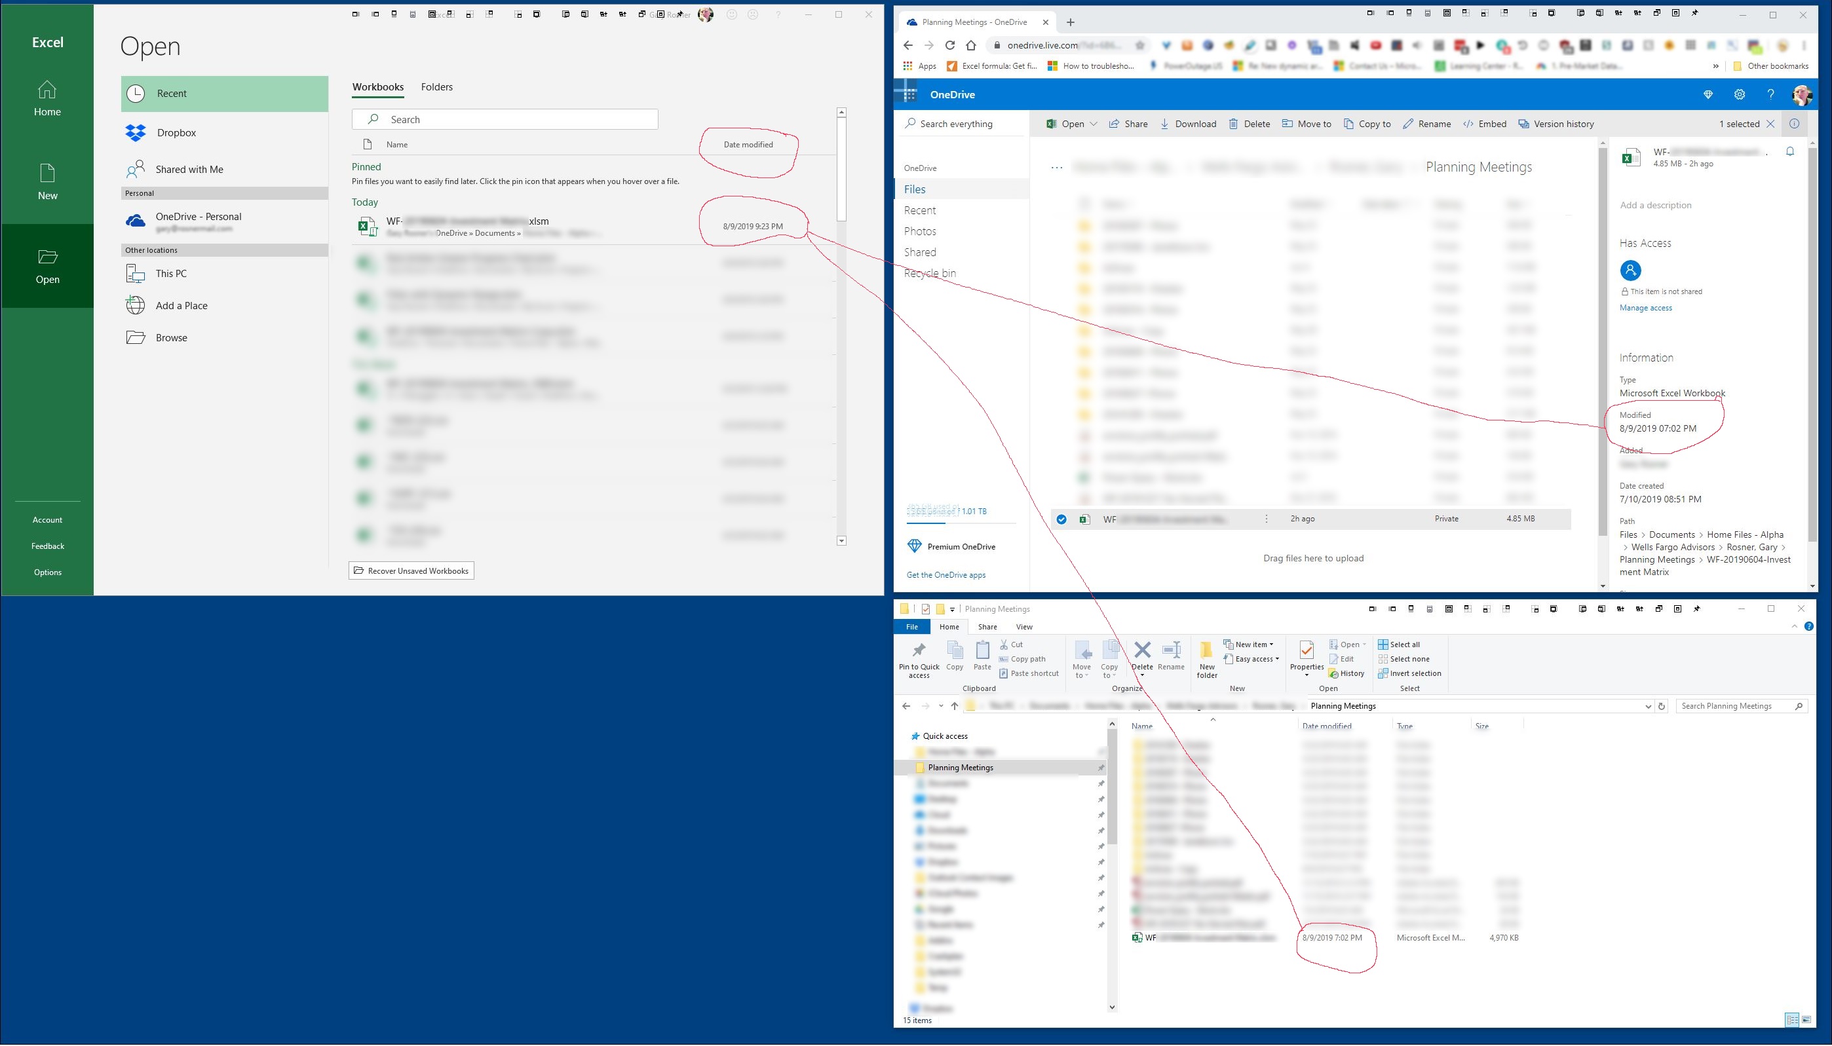Toggle OneDrive details info pane
1832x1046 pixels.
tap(1795, 124)
